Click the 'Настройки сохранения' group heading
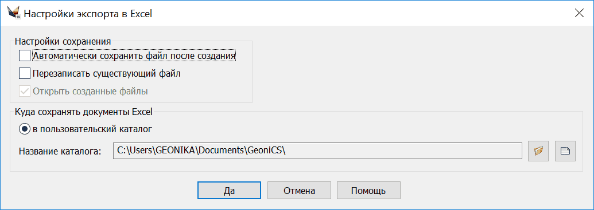Image resolution: width=594 pixels, height=210 pixels. tap(63, 41)
